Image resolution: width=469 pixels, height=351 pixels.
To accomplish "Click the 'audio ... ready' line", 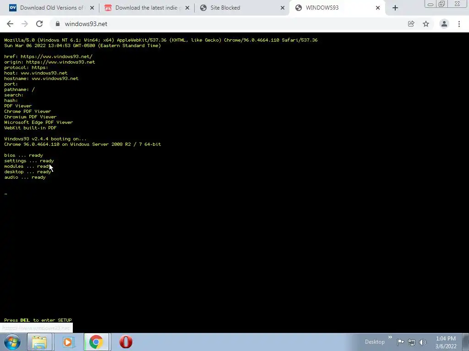I will [25, 177].
